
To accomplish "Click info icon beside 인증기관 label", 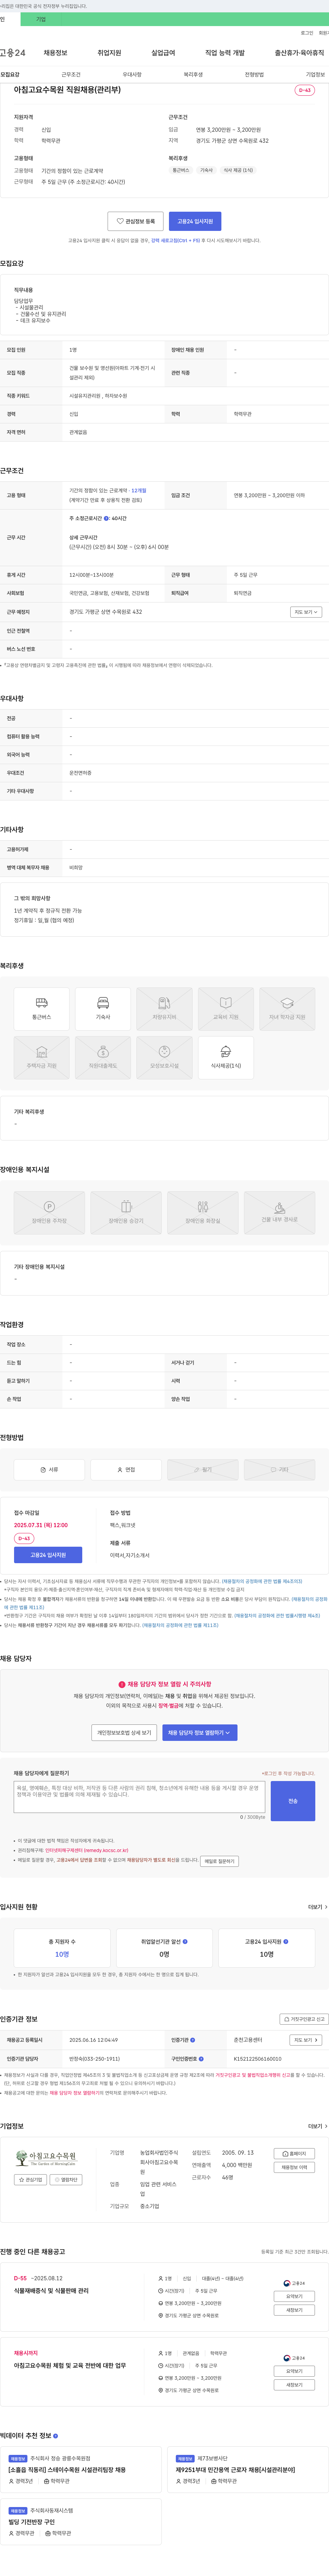I will (x=193, y=2040).
